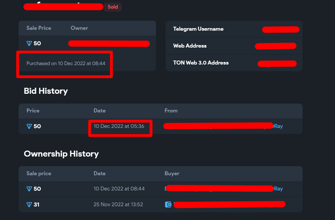Click the red Sold status badge

pos(113,7)
